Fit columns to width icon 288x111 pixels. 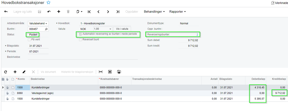101,72
